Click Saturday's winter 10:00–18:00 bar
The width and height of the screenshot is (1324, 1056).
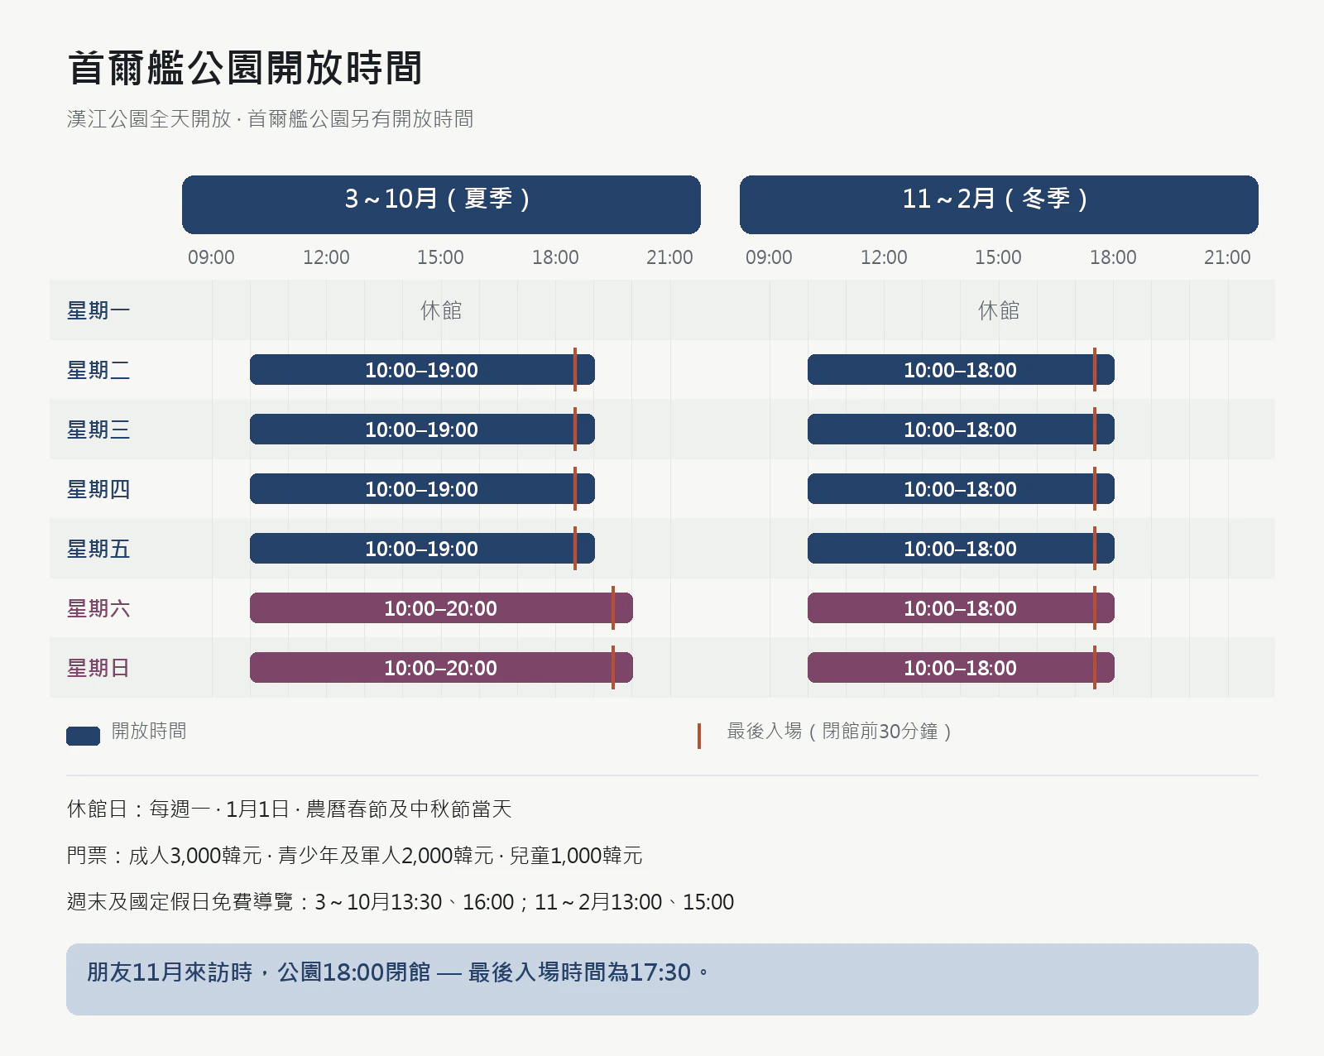(x=961, y=608)
